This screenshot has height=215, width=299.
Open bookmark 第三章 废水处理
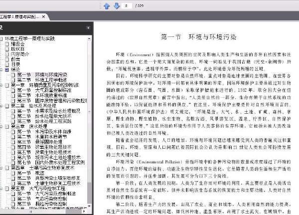pos(29,127)
